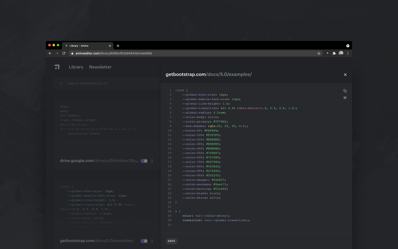The width and height of the screenshot is (398, 249).
Task: Open the drive.google.com stylesheet options menu
Action: pyautogui.click(x=152, y=161)
